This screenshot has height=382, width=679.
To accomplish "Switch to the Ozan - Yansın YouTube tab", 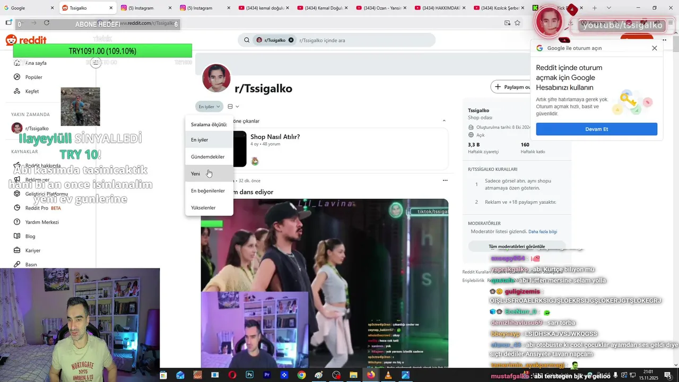I will [x=381, y=8].
